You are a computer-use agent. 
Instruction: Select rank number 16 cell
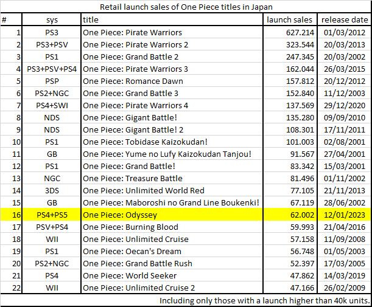(x=16, y=215)
